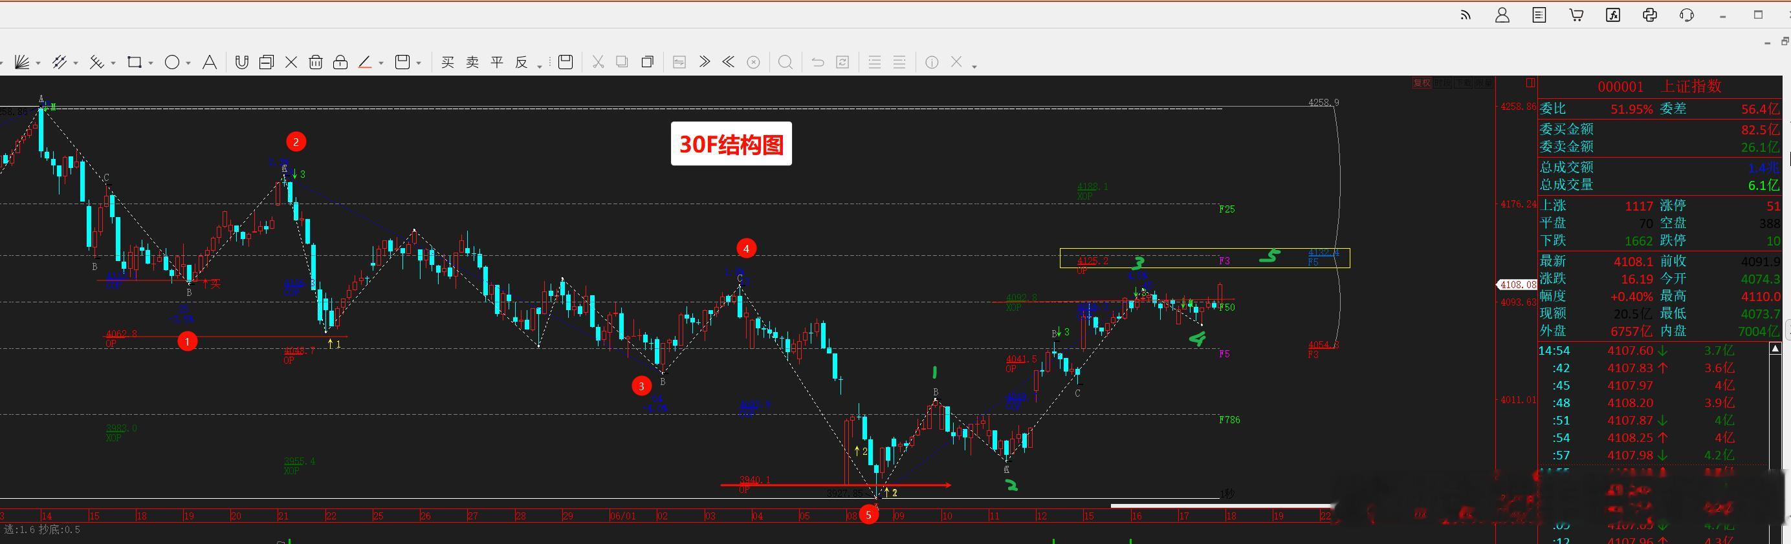Open the news document list icon
Image resolution: width=1791 pixels, height=544 pixels.
click(1539, 16)
